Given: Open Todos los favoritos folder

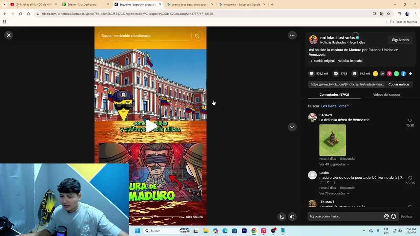Looking at the screenshot, I should [403, 22].
